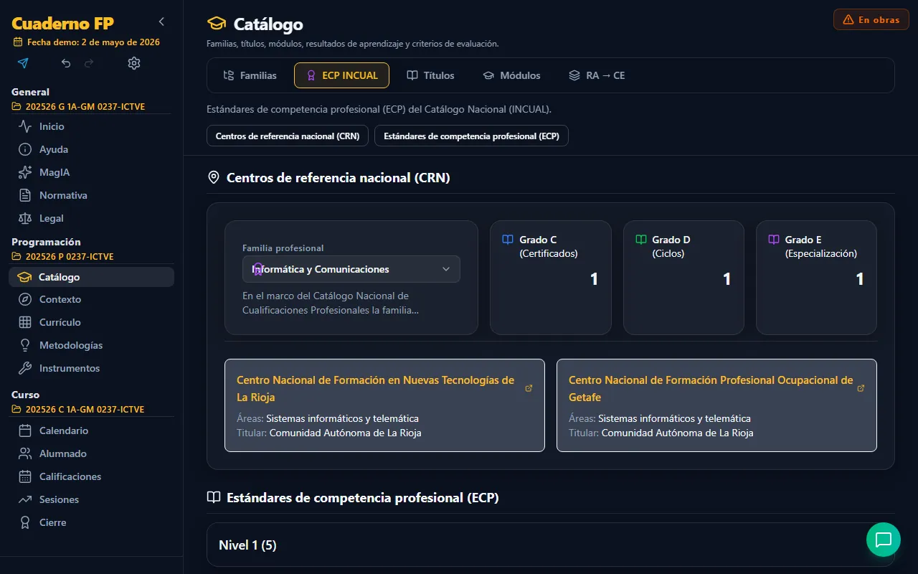The width and height of the screenshot is (918, 574).
Task: Open Normativa section
Action: tap(91, 195)
